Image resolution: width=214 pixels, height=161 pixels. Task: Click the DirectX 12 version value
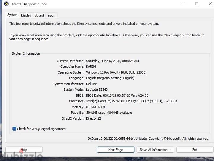coord(93,118)
